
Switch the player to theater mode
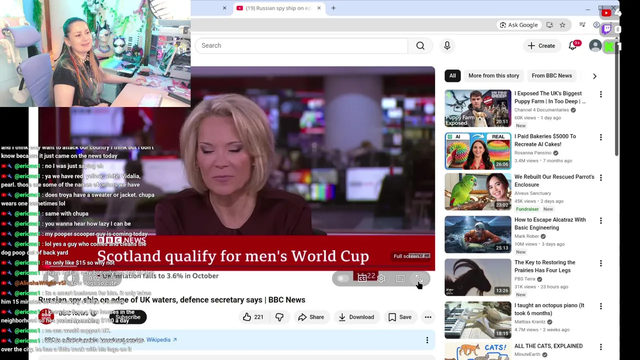click(x=400, y=278)
